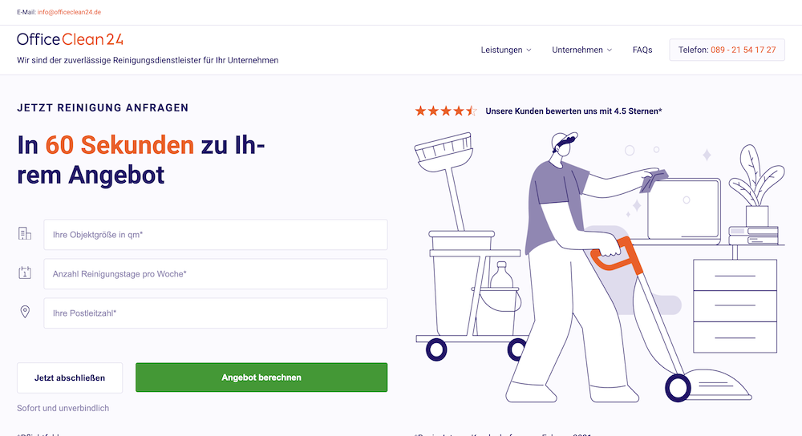Click the OfficeClean24 logo
Viewport: 802px width, 436px height.
(70, 39)
